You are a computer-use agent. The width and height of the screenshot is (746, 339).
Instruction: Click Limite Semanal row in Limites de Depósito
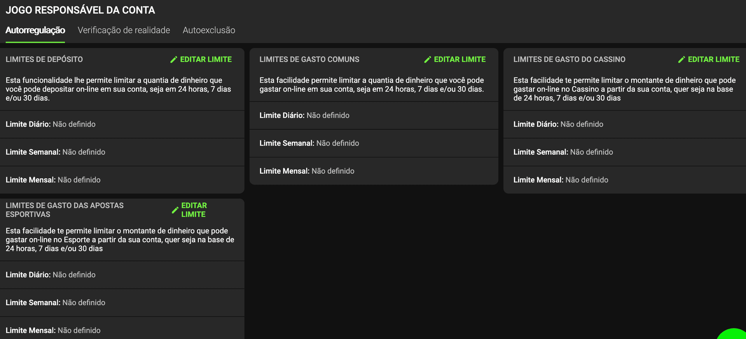[122, 152]
